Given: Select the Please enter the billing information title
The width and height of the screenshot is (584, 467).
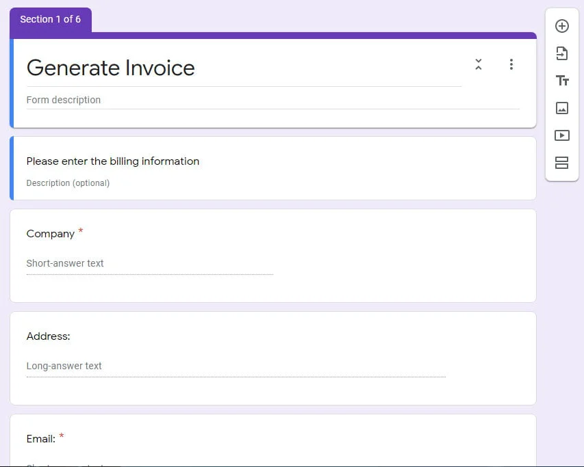Looking at the screenshot, I should 113,161.
